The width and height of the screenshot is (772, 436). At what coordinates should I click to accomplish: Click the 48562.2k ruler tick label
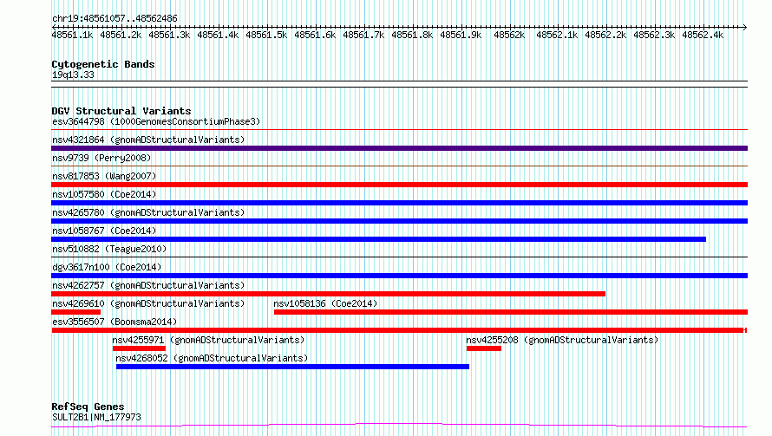click(x=605, y=35)
